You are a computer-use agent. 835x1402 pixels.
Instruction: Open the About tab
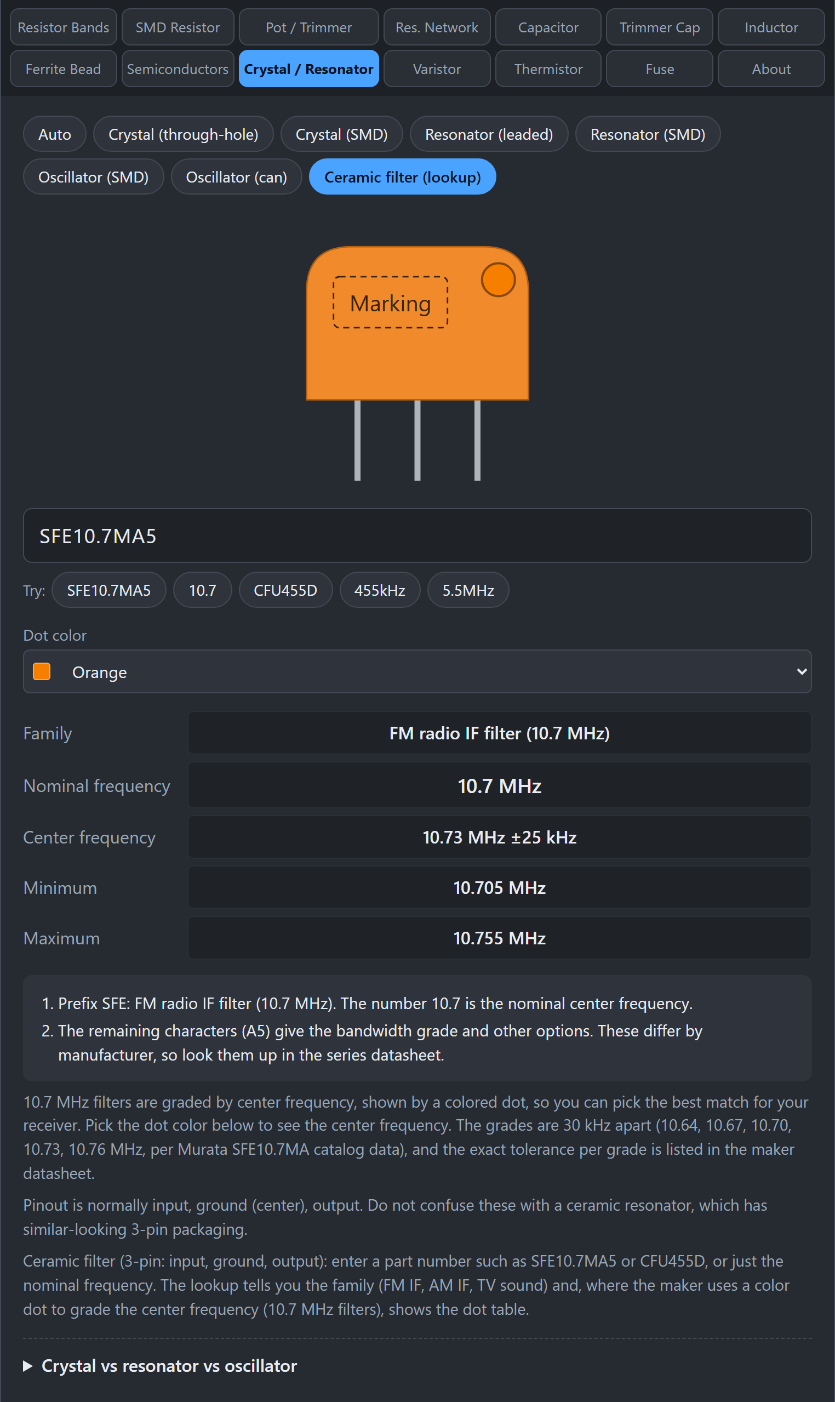[771, 69]
